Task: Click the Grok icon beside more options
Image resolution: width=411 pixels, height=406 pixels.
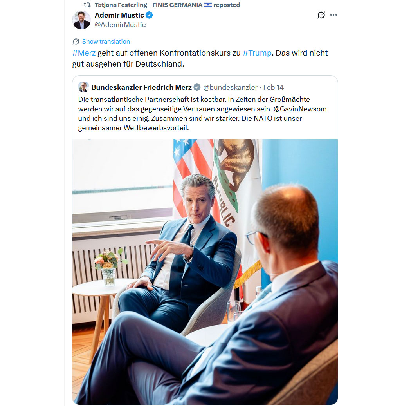Action: point(321,15)
